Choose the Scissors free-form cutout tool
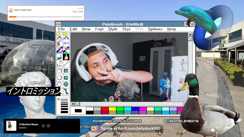The height and width of the screenshot is (137, 244). coord(60,36)
